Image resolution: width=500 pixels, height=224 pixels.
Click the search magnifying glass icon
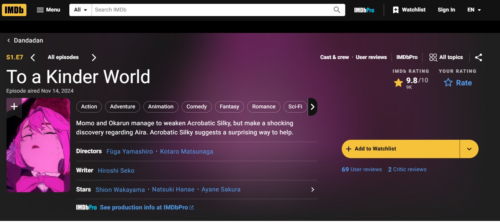pyautogui.click(x=337, y=10)
